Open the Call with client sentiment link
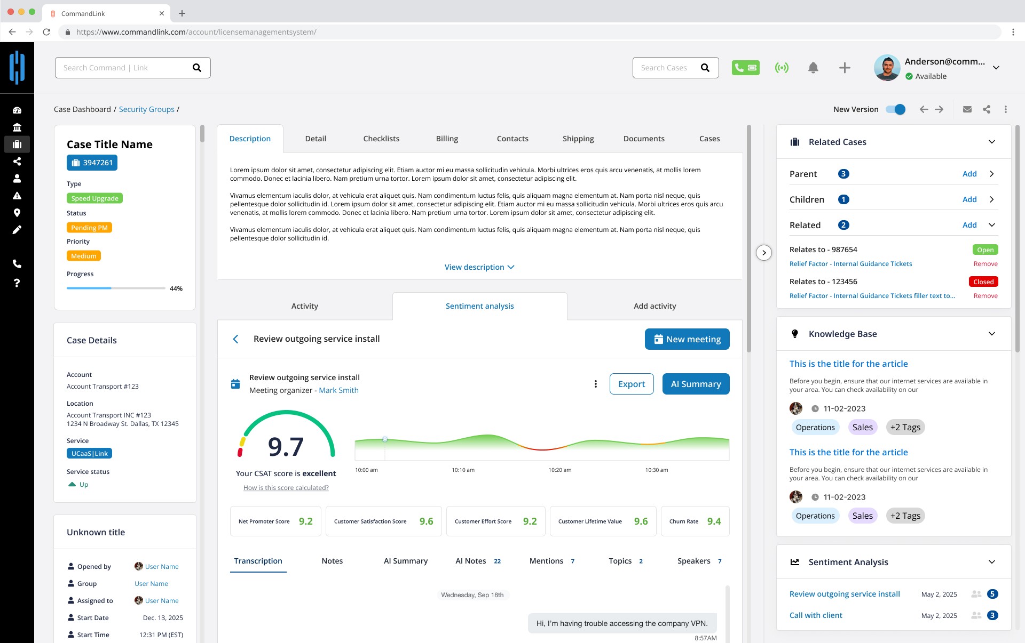This screenshot has height=643, width=1025. tap(816, 615)
